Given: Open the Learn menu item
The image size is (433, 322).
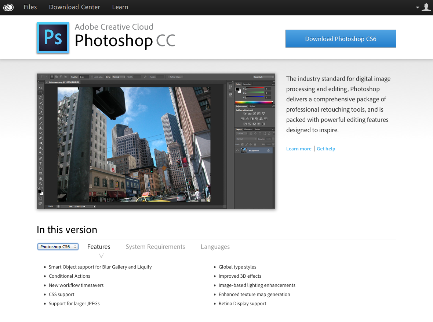Looking at the screenshot, I should pyautogui.click(x=120, y=7).
